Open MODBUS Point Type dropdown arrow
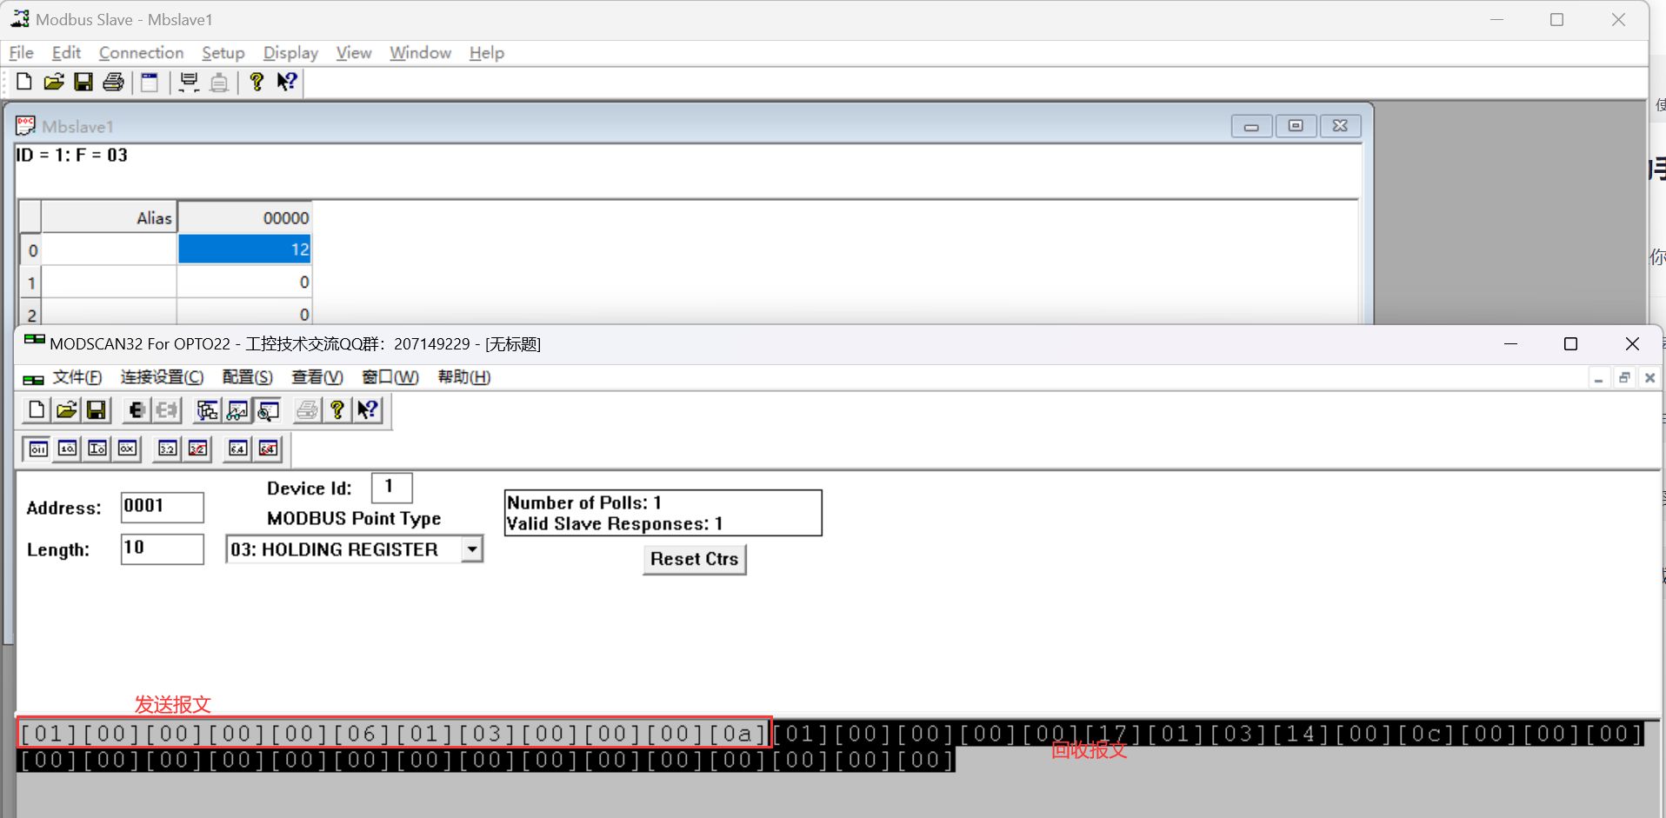This screenshot has width=1666, height=818. [471, 549]
